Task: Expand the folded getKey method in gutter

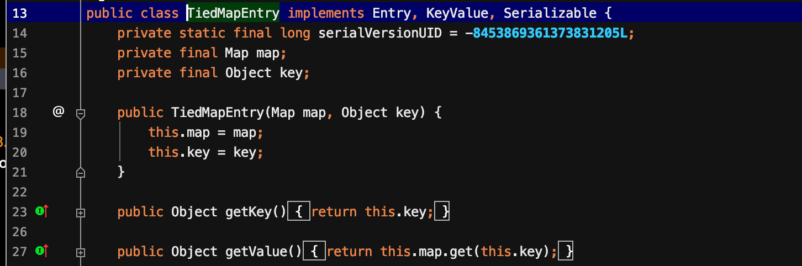Action: pos(81,212)
